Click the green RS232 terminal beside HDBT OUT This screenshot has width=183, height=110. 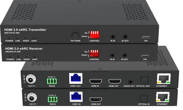pos(52,81)
